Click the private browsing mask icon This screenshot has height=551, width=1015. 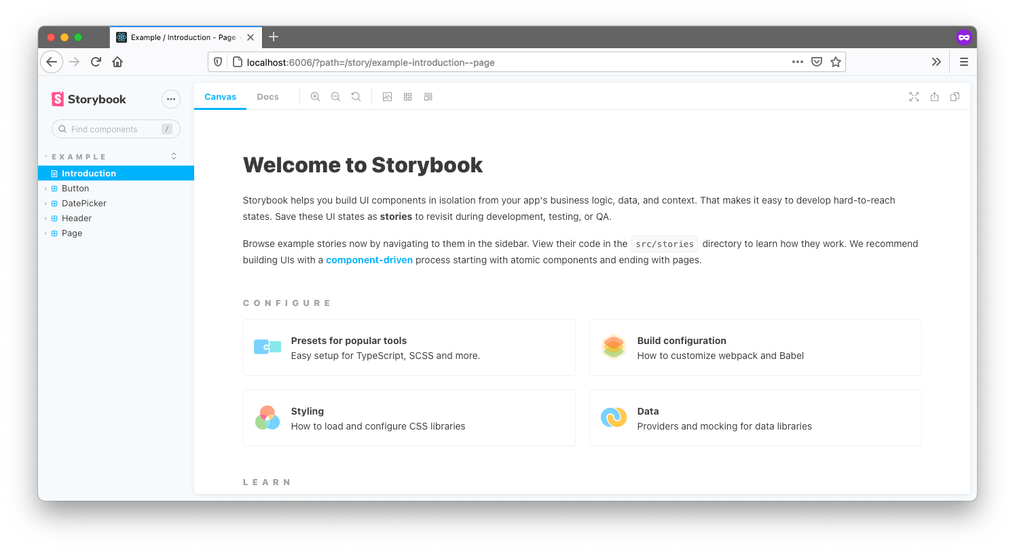click(963, 37)
